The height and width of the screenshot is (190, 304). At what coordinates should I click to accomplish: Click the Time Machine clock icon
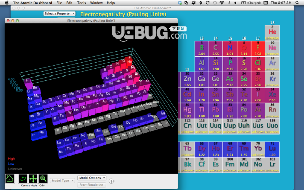click(215, 3)
